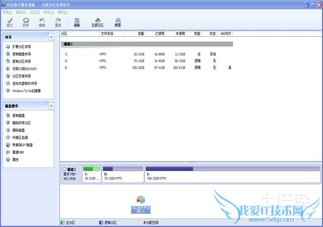Viewport: 323px width, 227px height.
Task: Sort by the 文件系统 column header
Action: (x=112, y=34)
